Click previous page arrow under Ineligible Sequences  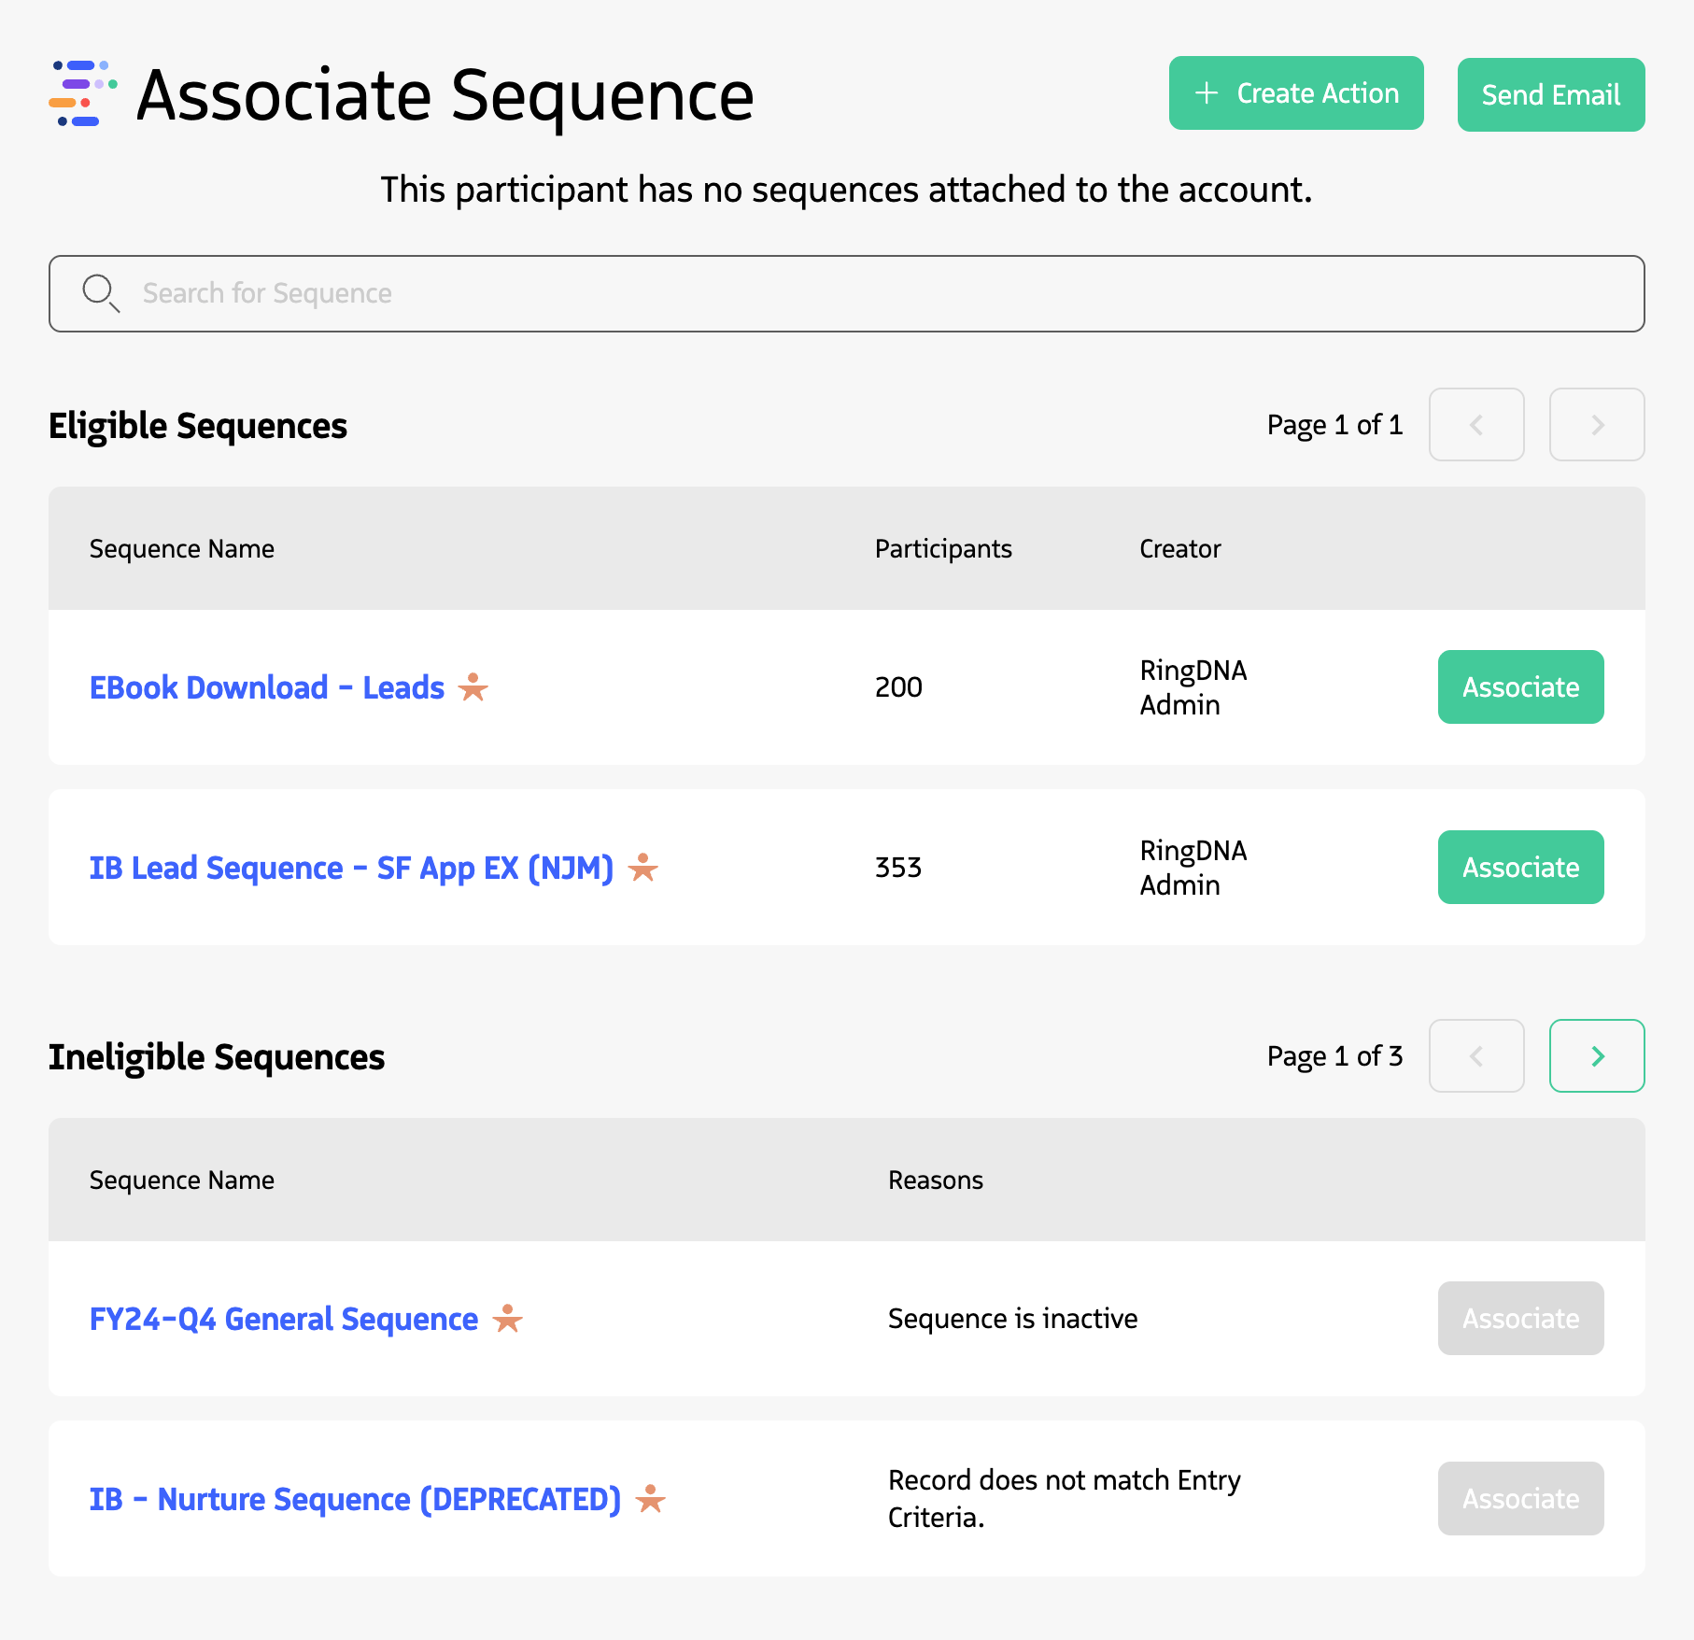(1476, 1056)
